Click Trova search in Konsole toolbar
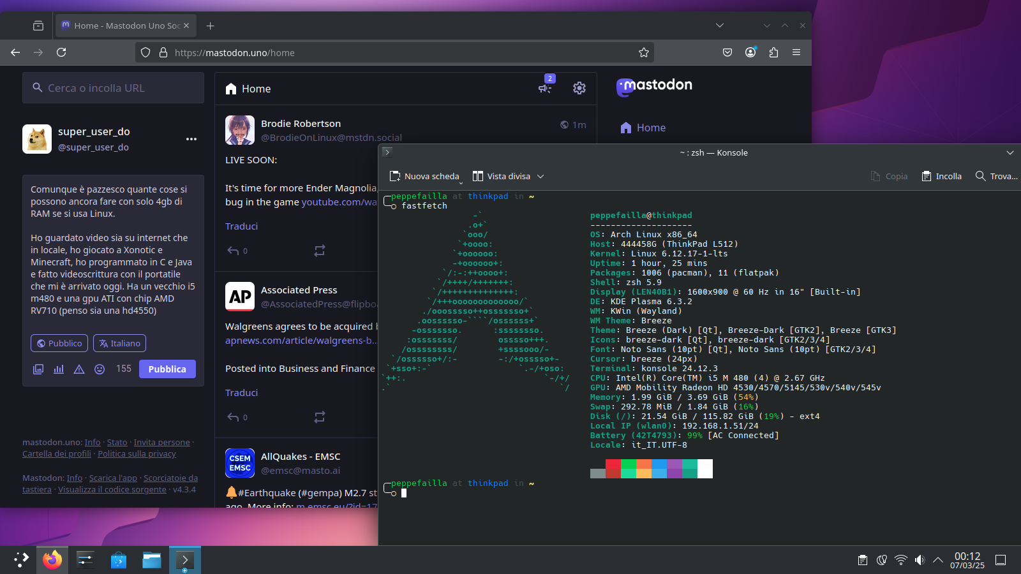The height and width of the screenshot is (574, 1021). (x=997, y=177)
